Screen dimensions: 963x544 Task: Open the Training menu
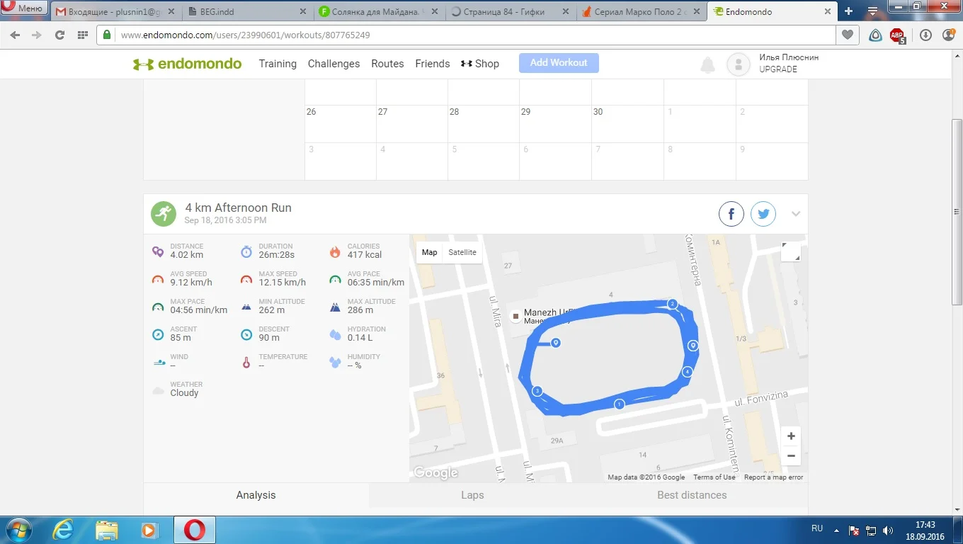point(278,64)
